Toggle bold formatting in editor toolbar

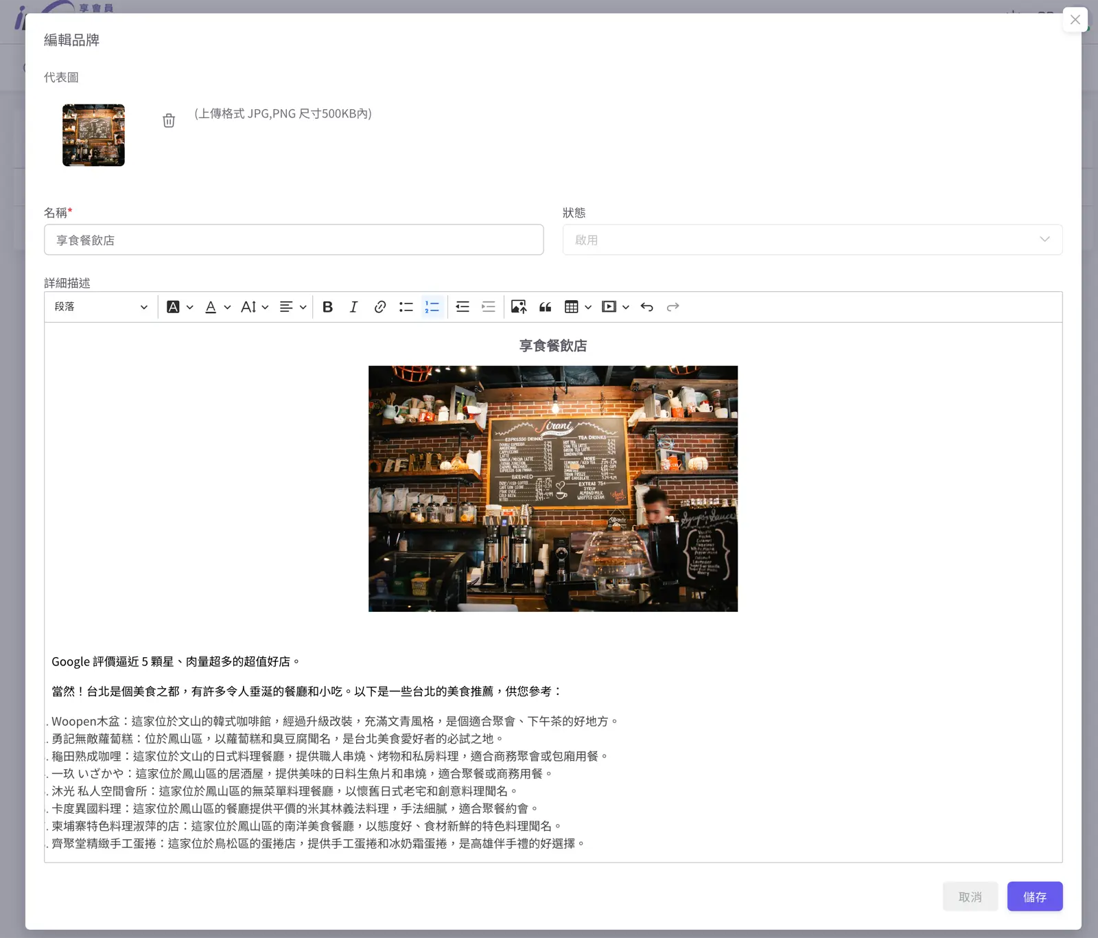coord(327,307)
